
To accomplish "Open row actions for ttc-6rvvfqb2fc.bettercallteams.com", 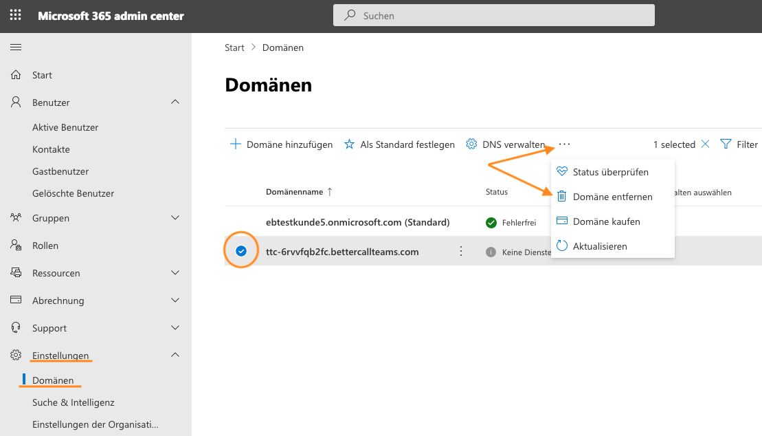I will point(460,251).
